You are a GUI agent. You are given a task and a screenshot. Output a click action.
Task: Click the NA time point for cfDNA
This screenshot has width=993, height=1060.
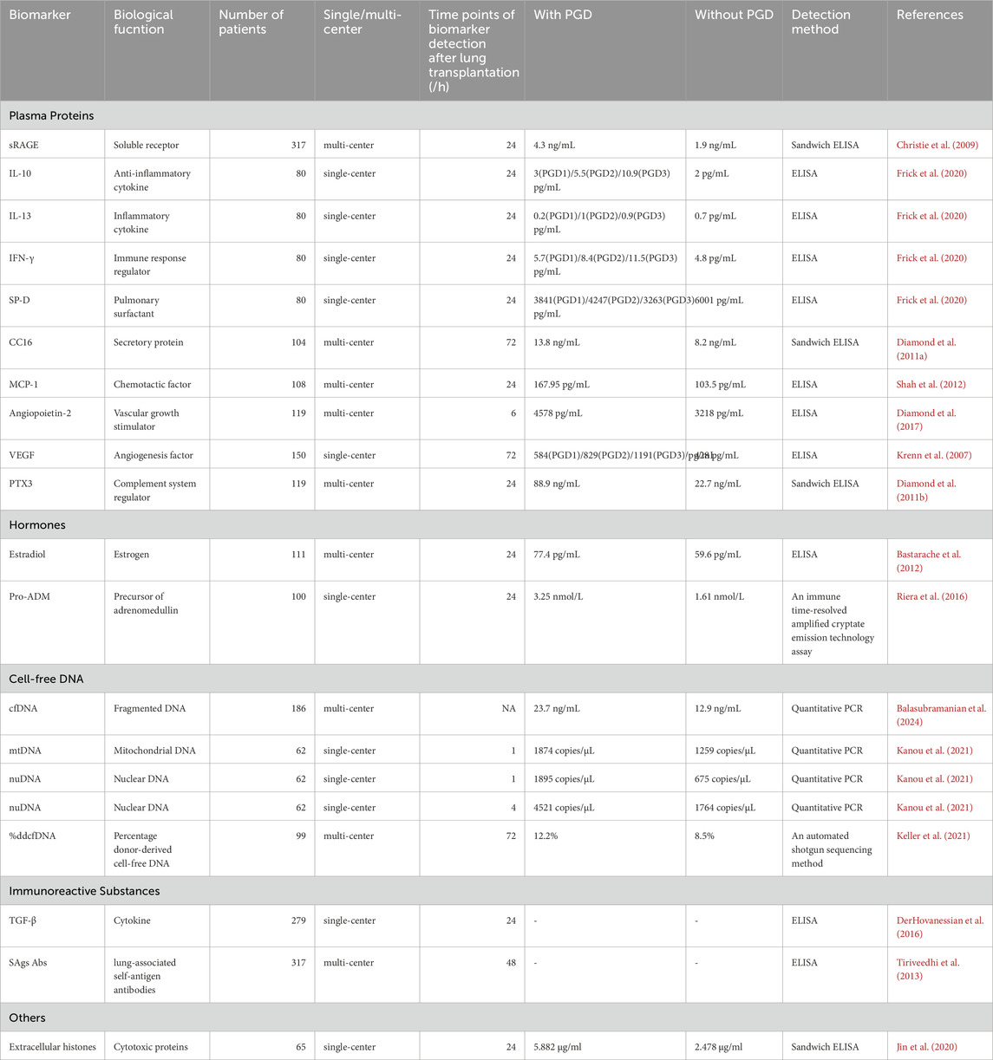(x=508, y=708)
